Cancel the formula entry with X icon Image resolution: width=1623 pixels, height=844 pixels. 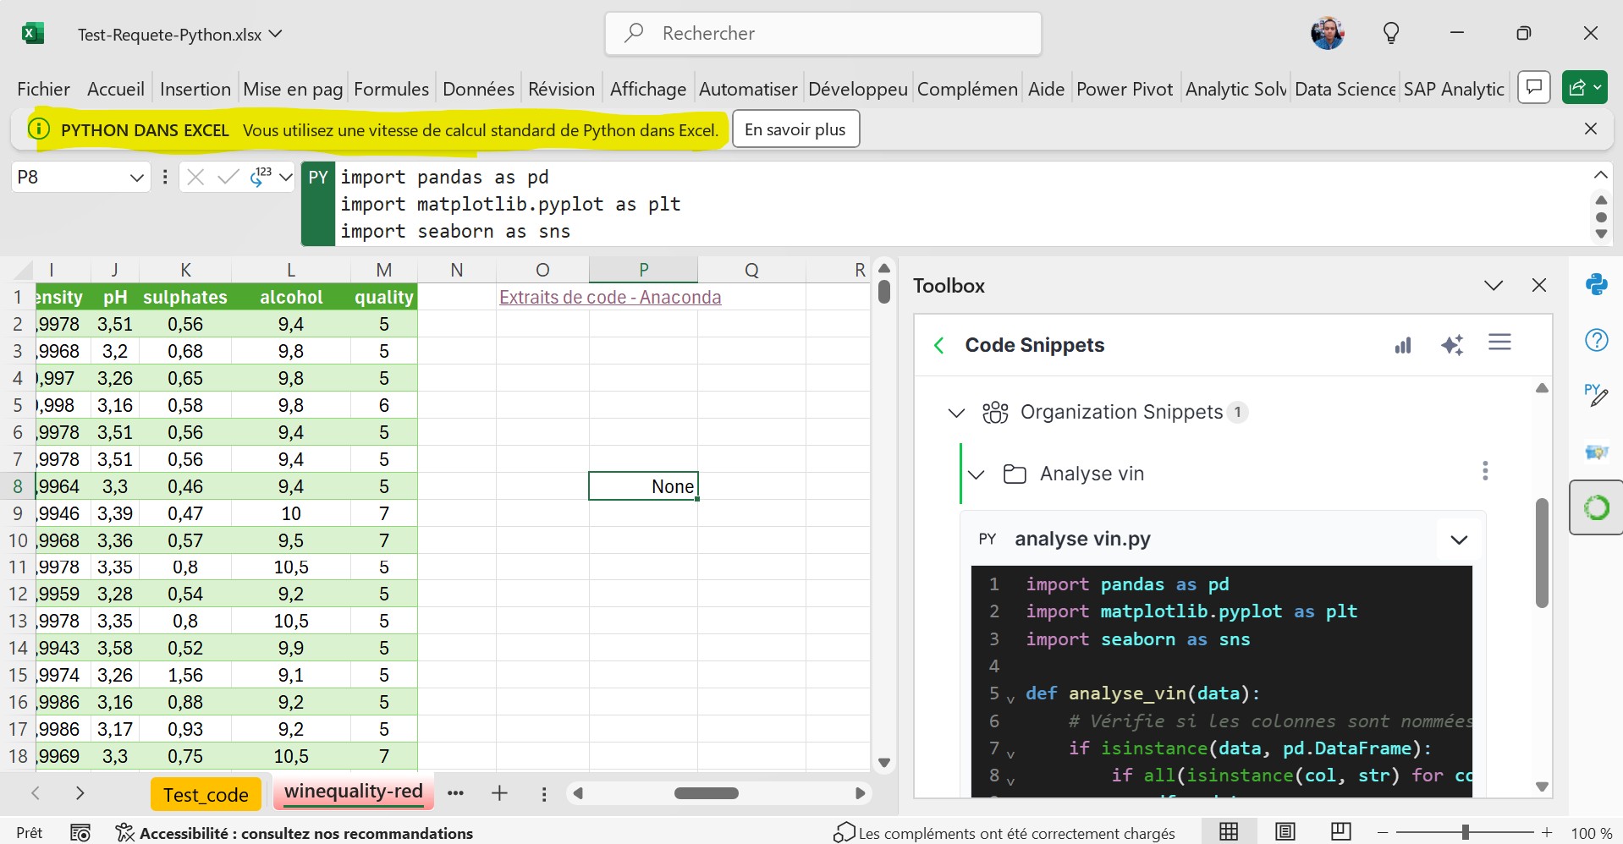point(195,177)
